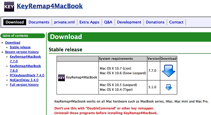Screen dimensions: 211x115
Task: Click the KEY icon beside KeyRemap4MacBook in the table
Action: pos(61,78)
